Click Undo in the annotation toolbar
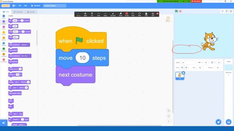The height and width of the screenshot is (131, 234). [x=133, y=14]
